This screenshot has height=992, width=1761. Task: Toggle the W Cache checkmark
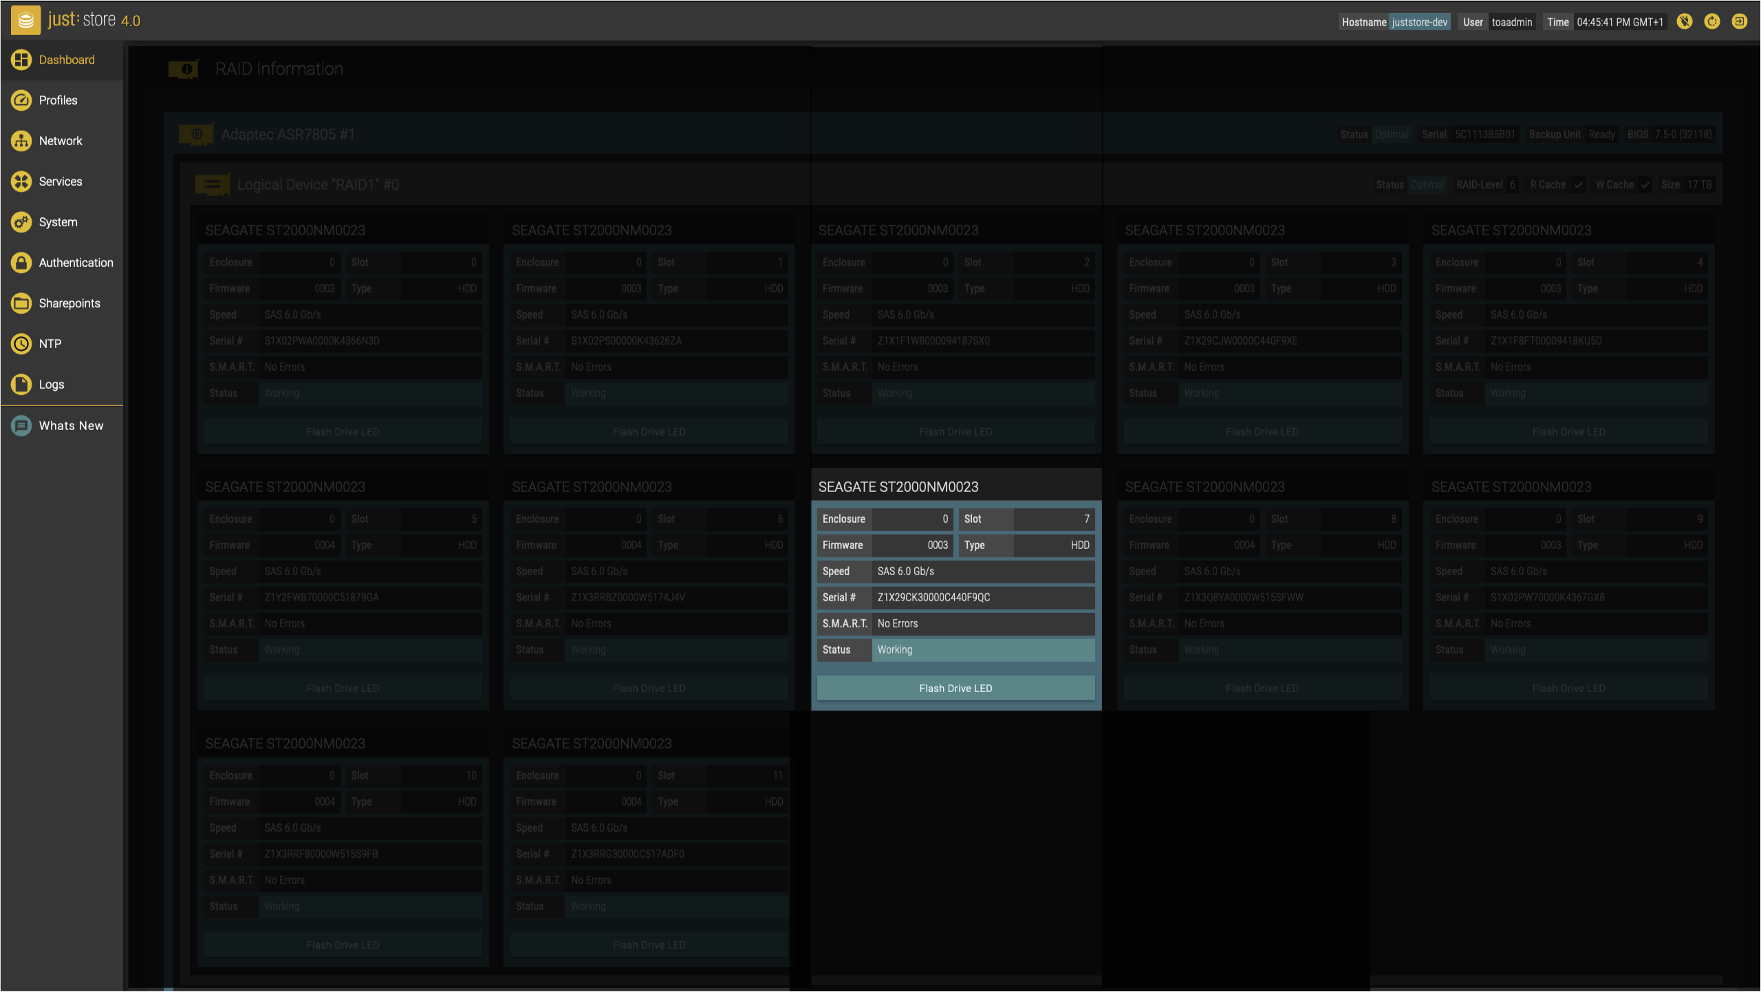click(x=1645, y=184)
